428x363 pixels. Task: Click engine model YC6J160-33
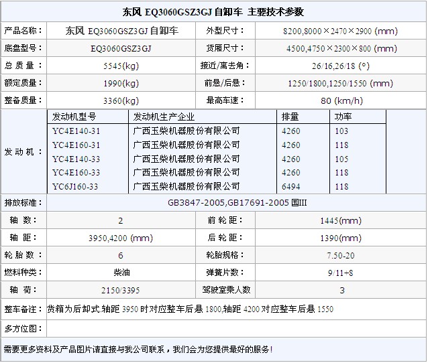point(76,187)
